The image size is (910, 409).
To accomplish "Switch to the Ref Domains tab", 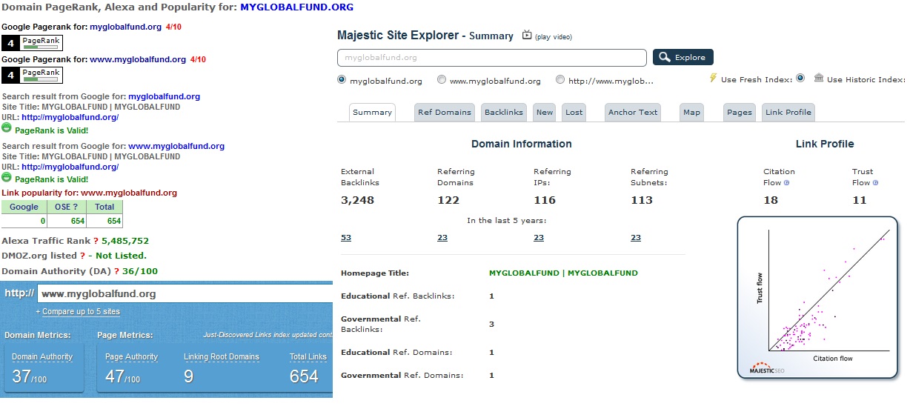I will coord(445,113).
